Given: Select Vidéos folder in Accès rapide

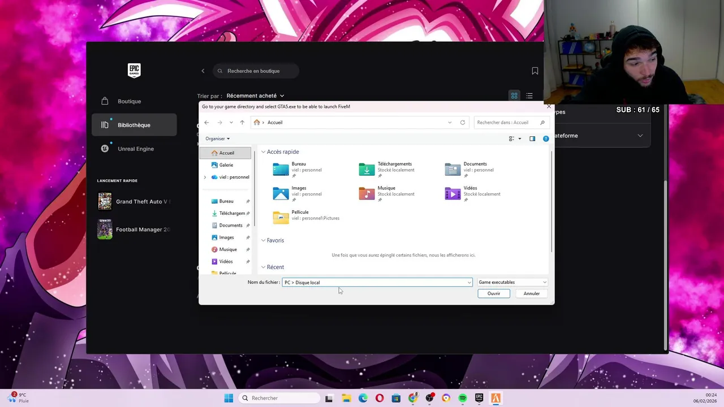Looking at the screenshot, I should point(473,193).
